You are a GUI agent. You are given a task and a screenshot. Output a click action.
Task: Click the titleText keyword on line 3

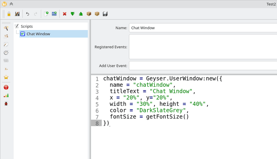[125, 91]
